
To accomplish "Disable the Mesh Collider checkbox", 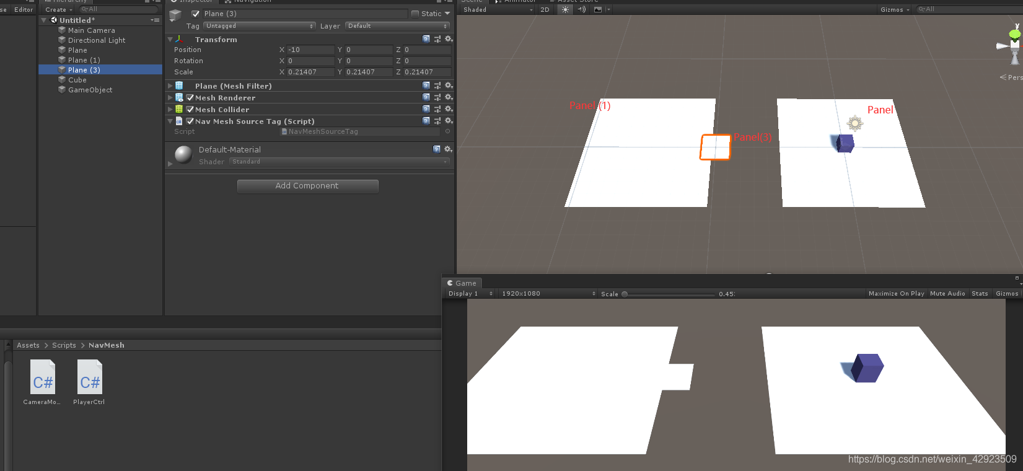I will pos(190,109).
